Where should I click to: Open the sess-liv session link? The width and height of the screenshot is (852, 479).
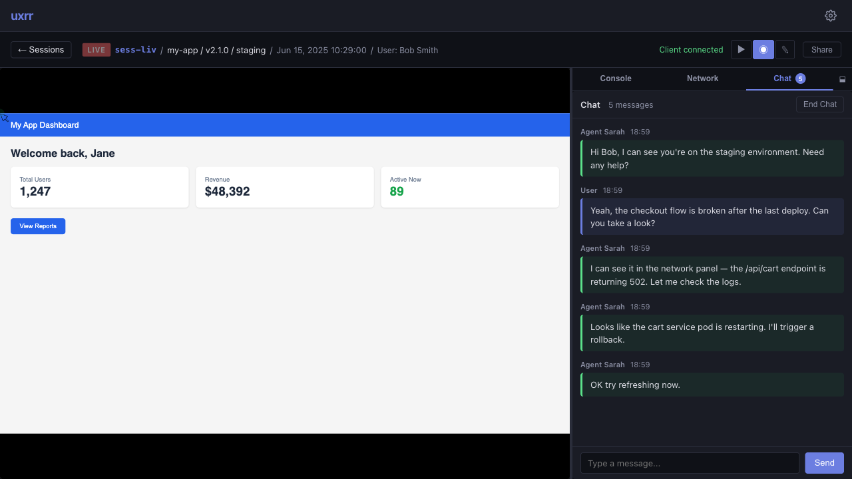pos(135,50)
